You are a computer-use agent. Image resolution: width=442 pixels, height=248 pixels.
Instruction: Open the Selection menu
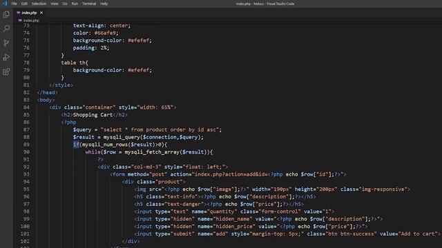pos(39,3)
